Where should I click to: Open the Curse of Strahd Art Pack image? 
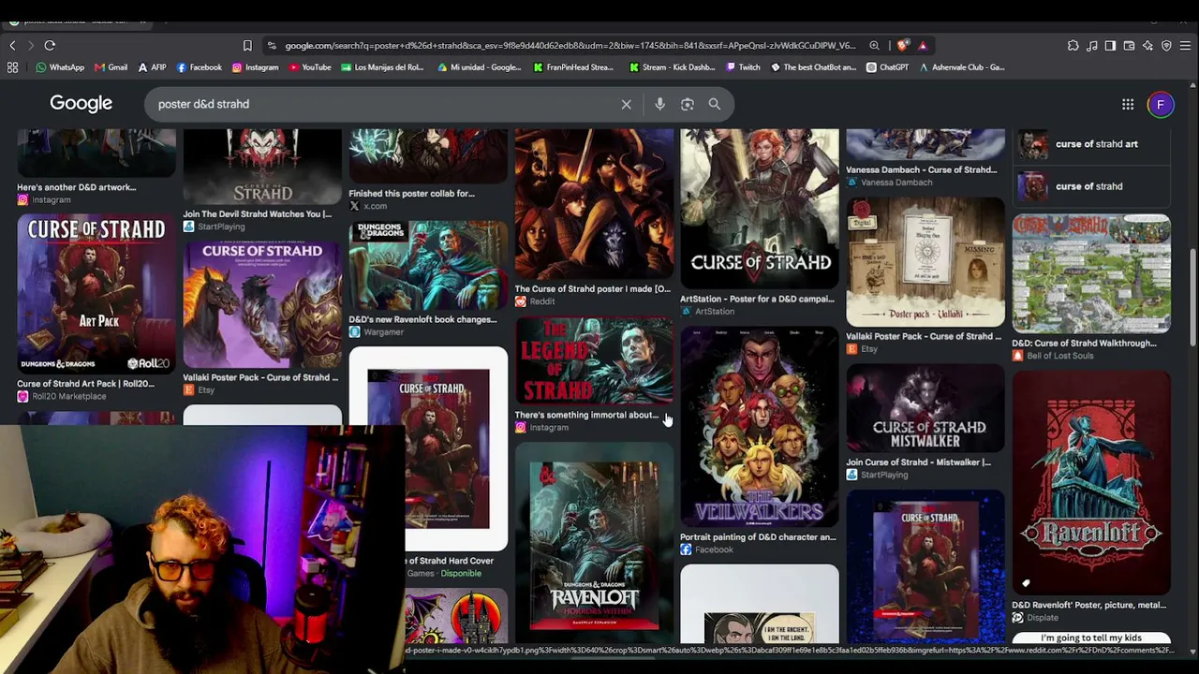coord(96,294)
